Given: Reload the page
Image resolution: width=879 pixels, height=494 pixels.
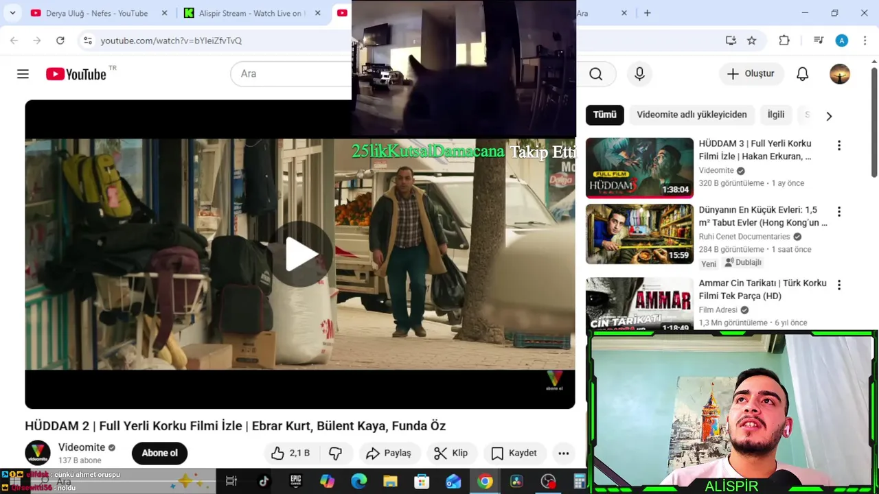Looking at the screenshot, I should tap(60, 40).
